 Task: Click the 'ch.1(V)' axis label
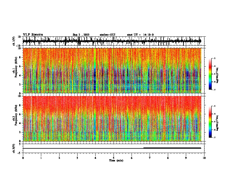(14, 41)
